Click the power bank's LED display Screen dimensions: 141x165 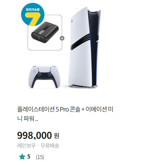tap(50, 26)
